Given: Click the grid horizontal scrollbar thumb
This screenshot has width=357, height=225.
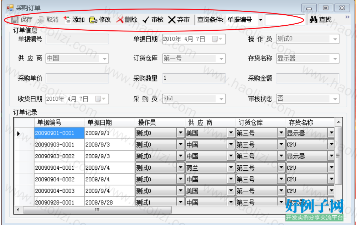Looking at the screenshot, I should pos(97,210).
